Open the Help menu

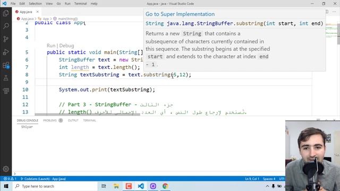94,4
